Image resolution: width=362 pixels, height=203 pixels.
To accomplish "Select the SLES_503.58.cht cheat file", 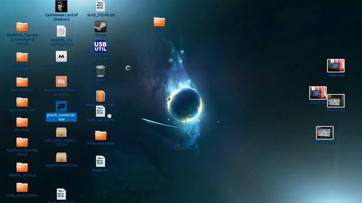I will (x=101, y=112).
